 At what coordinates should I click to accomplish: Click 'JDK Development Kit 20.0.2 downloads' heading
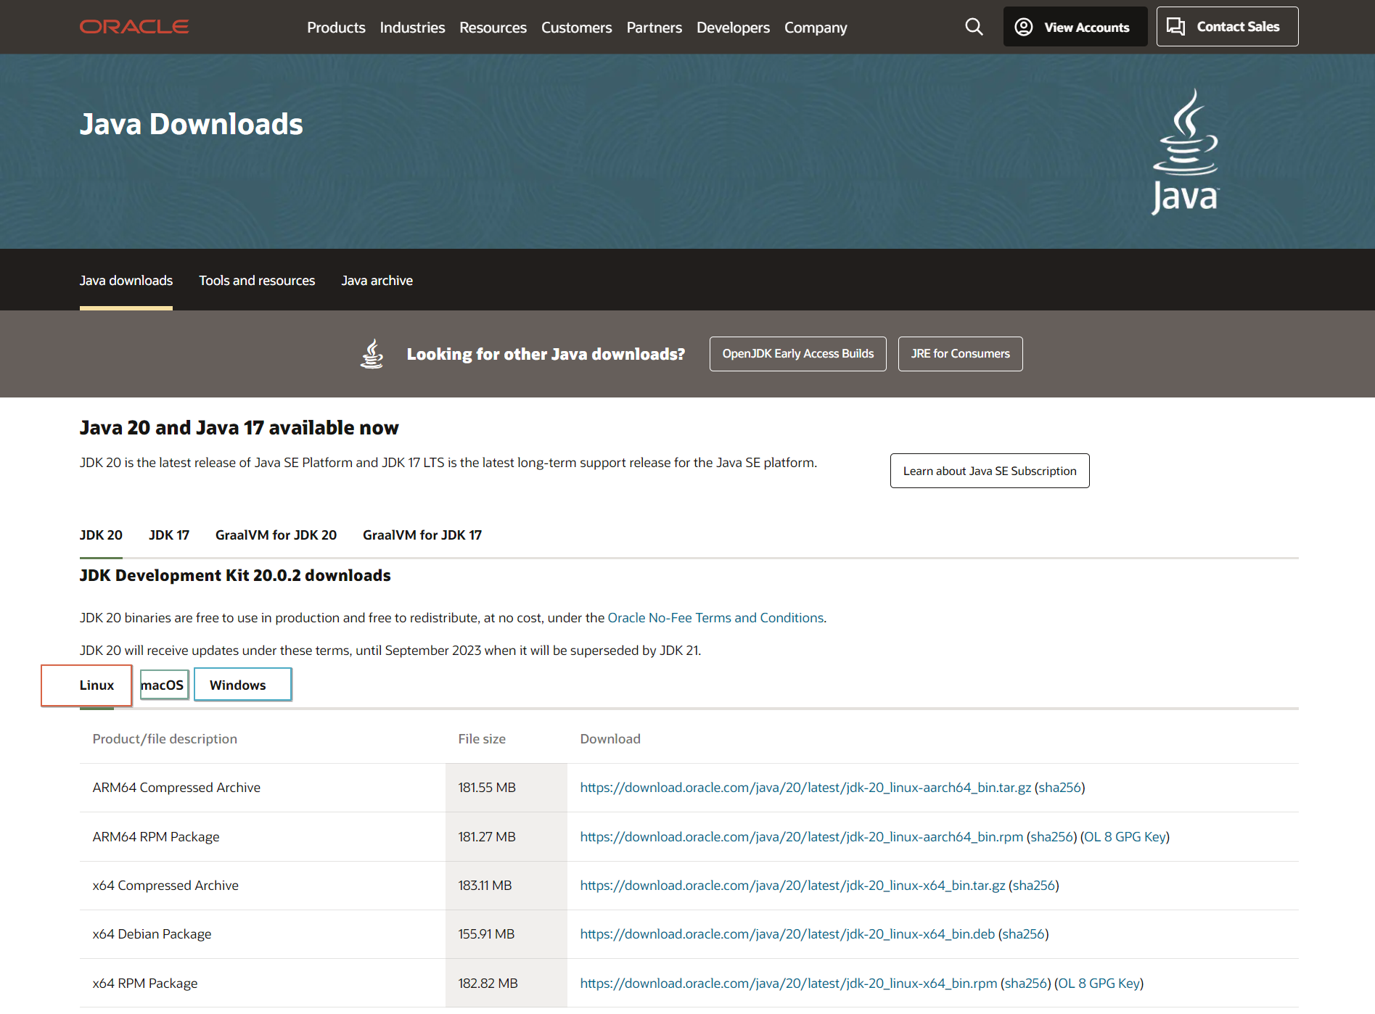[x=235, y=576]
